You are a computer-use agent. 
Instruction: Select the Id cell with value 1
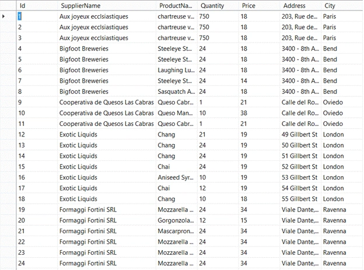37,16
